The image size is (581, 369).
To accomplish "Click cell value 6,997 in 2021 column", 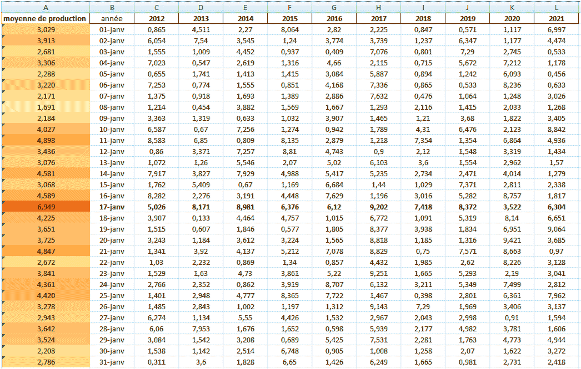I will (x=557, y=29).
